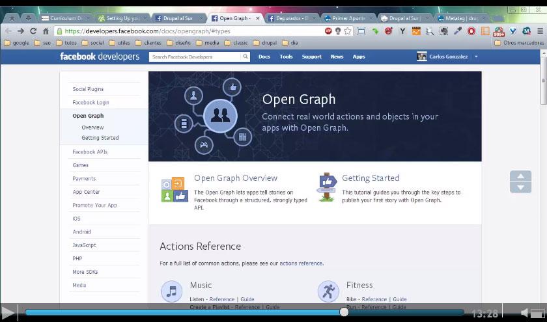Click the facebook developers logo
The width and height of the screenshot is (547, 322).
(x=100, y=57)
